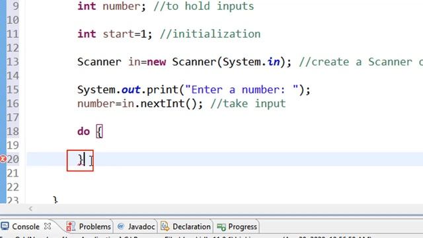Click 'System.out.print' on line 15
The width and height of the screenshot is (423, 238).
[x=128, y=90]
